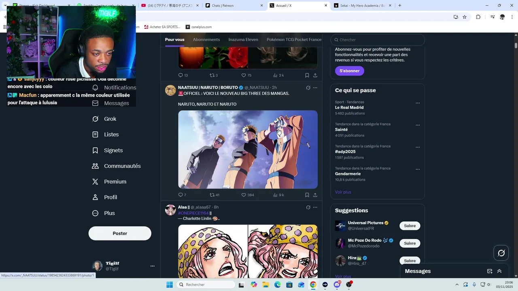View stats of NAATSUU post showing 9 k
This screenshot has height=291, width=518.
tap(275, 195)
